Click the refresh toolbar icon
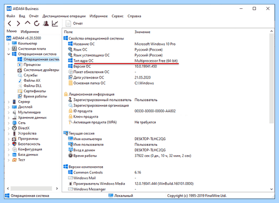 click(x=37, y=23)
